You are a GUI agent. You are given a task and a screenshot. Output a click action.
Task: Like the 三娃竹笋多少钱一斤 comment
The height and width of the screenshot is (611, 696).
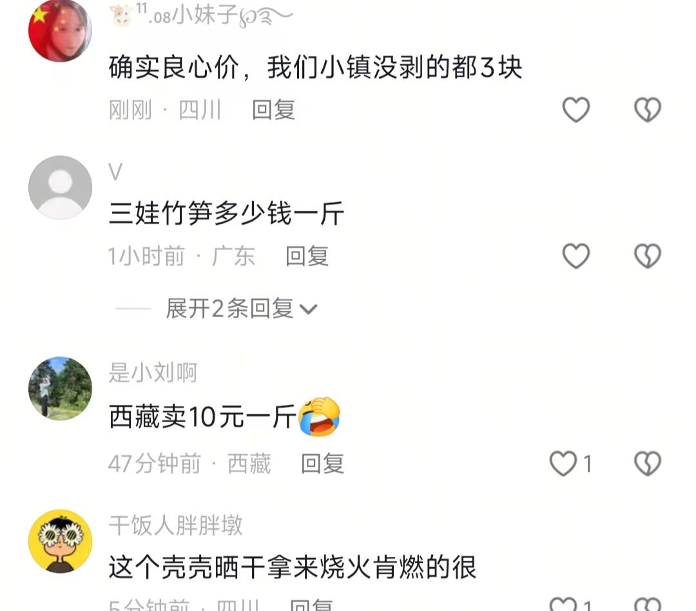[575, 256]
